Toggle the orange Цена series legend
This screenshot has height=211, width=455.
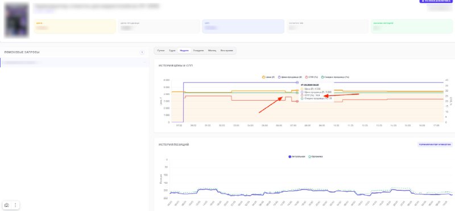coord(268,77)
